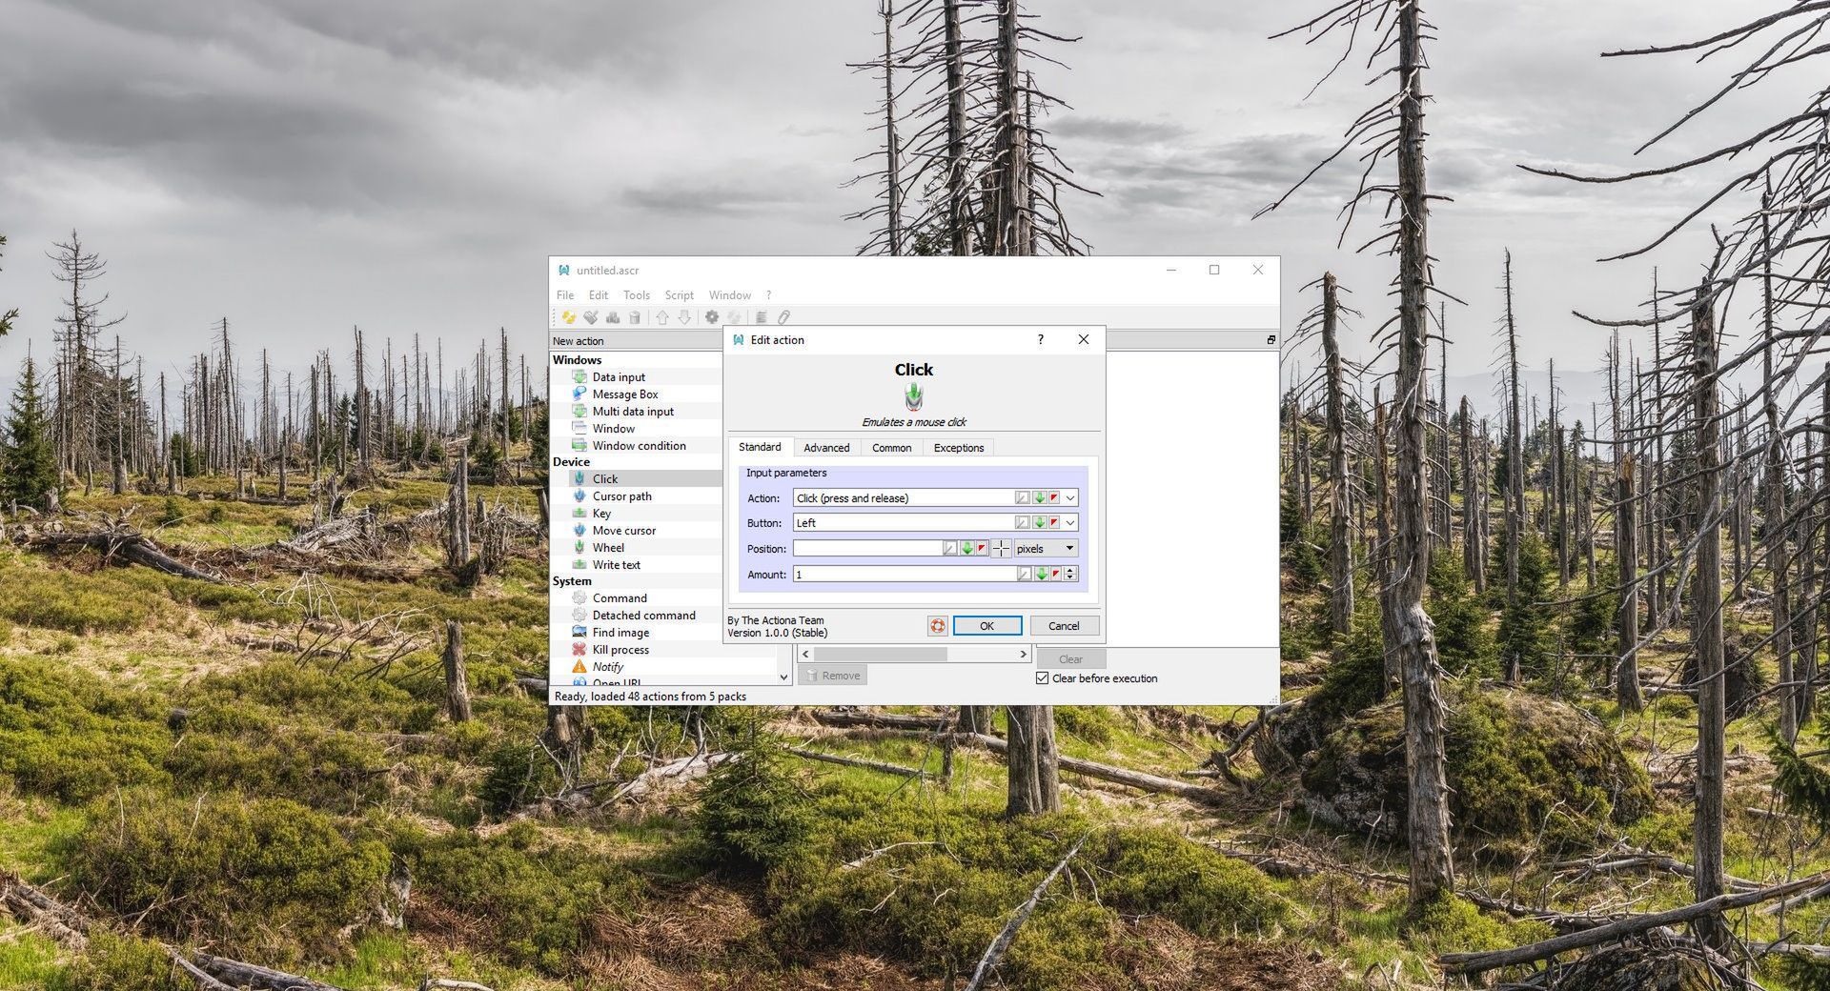
Task: Open the pixels units dropdown
Action: 1067,548
